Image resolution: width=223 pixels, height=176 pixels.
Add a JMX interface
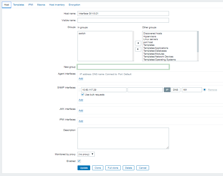81,111
